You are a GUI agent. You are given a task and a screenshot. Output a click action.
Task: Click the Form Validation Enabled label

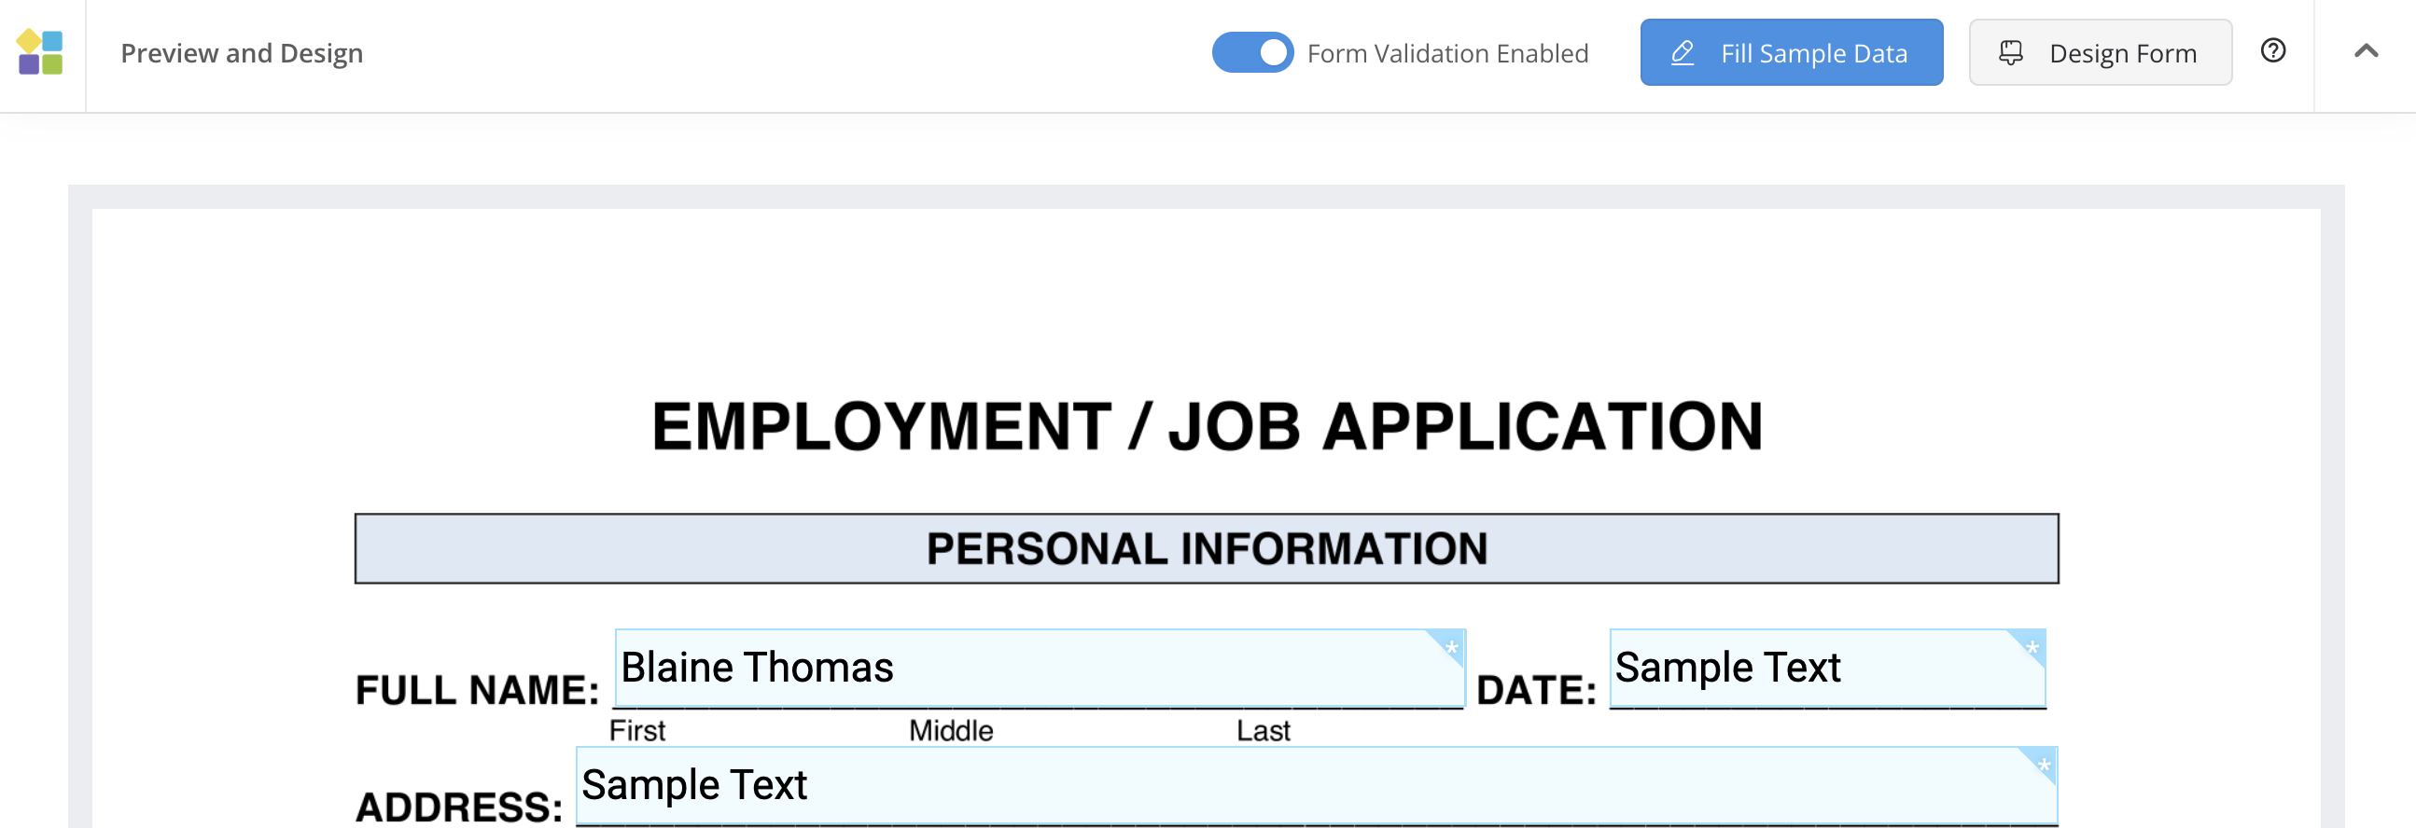(x=1447, y=53)
